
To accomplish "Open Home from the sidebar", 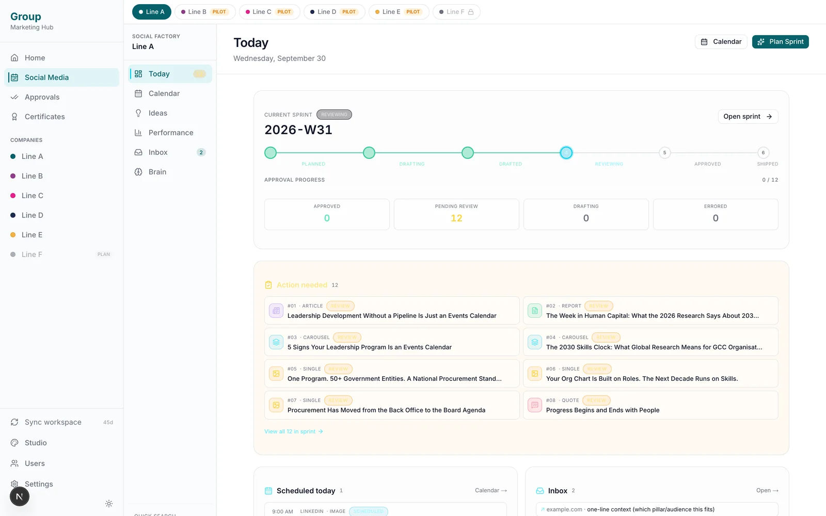I will (61, 58).
